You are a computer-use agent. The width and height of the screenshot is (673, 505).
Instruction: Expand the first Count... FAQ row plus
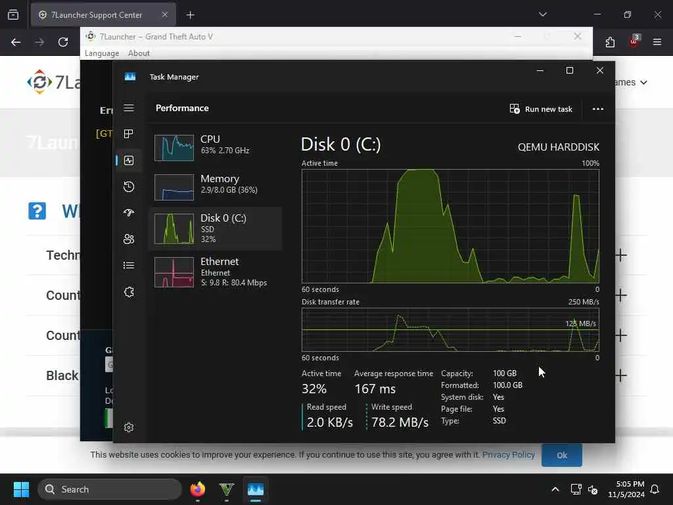[x=621, y=295]
